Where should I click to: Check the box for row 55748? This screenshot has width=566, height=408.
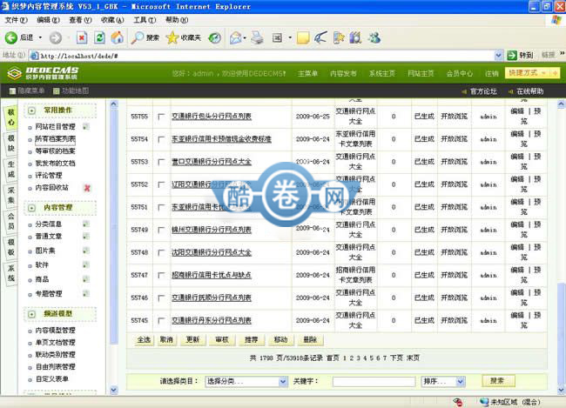[x=161, y=252]
